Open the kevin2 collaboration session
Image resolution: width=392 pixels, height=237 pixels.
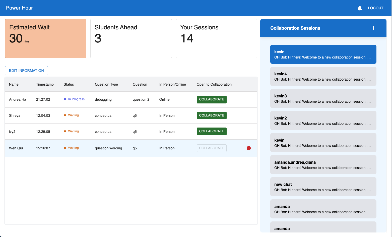pyautogui.click(x=323, y=121)
